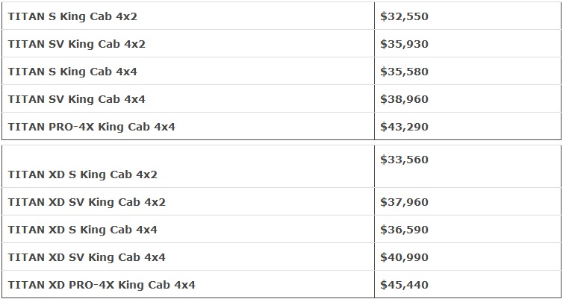Select the $36,590 price value

point(404,230)
